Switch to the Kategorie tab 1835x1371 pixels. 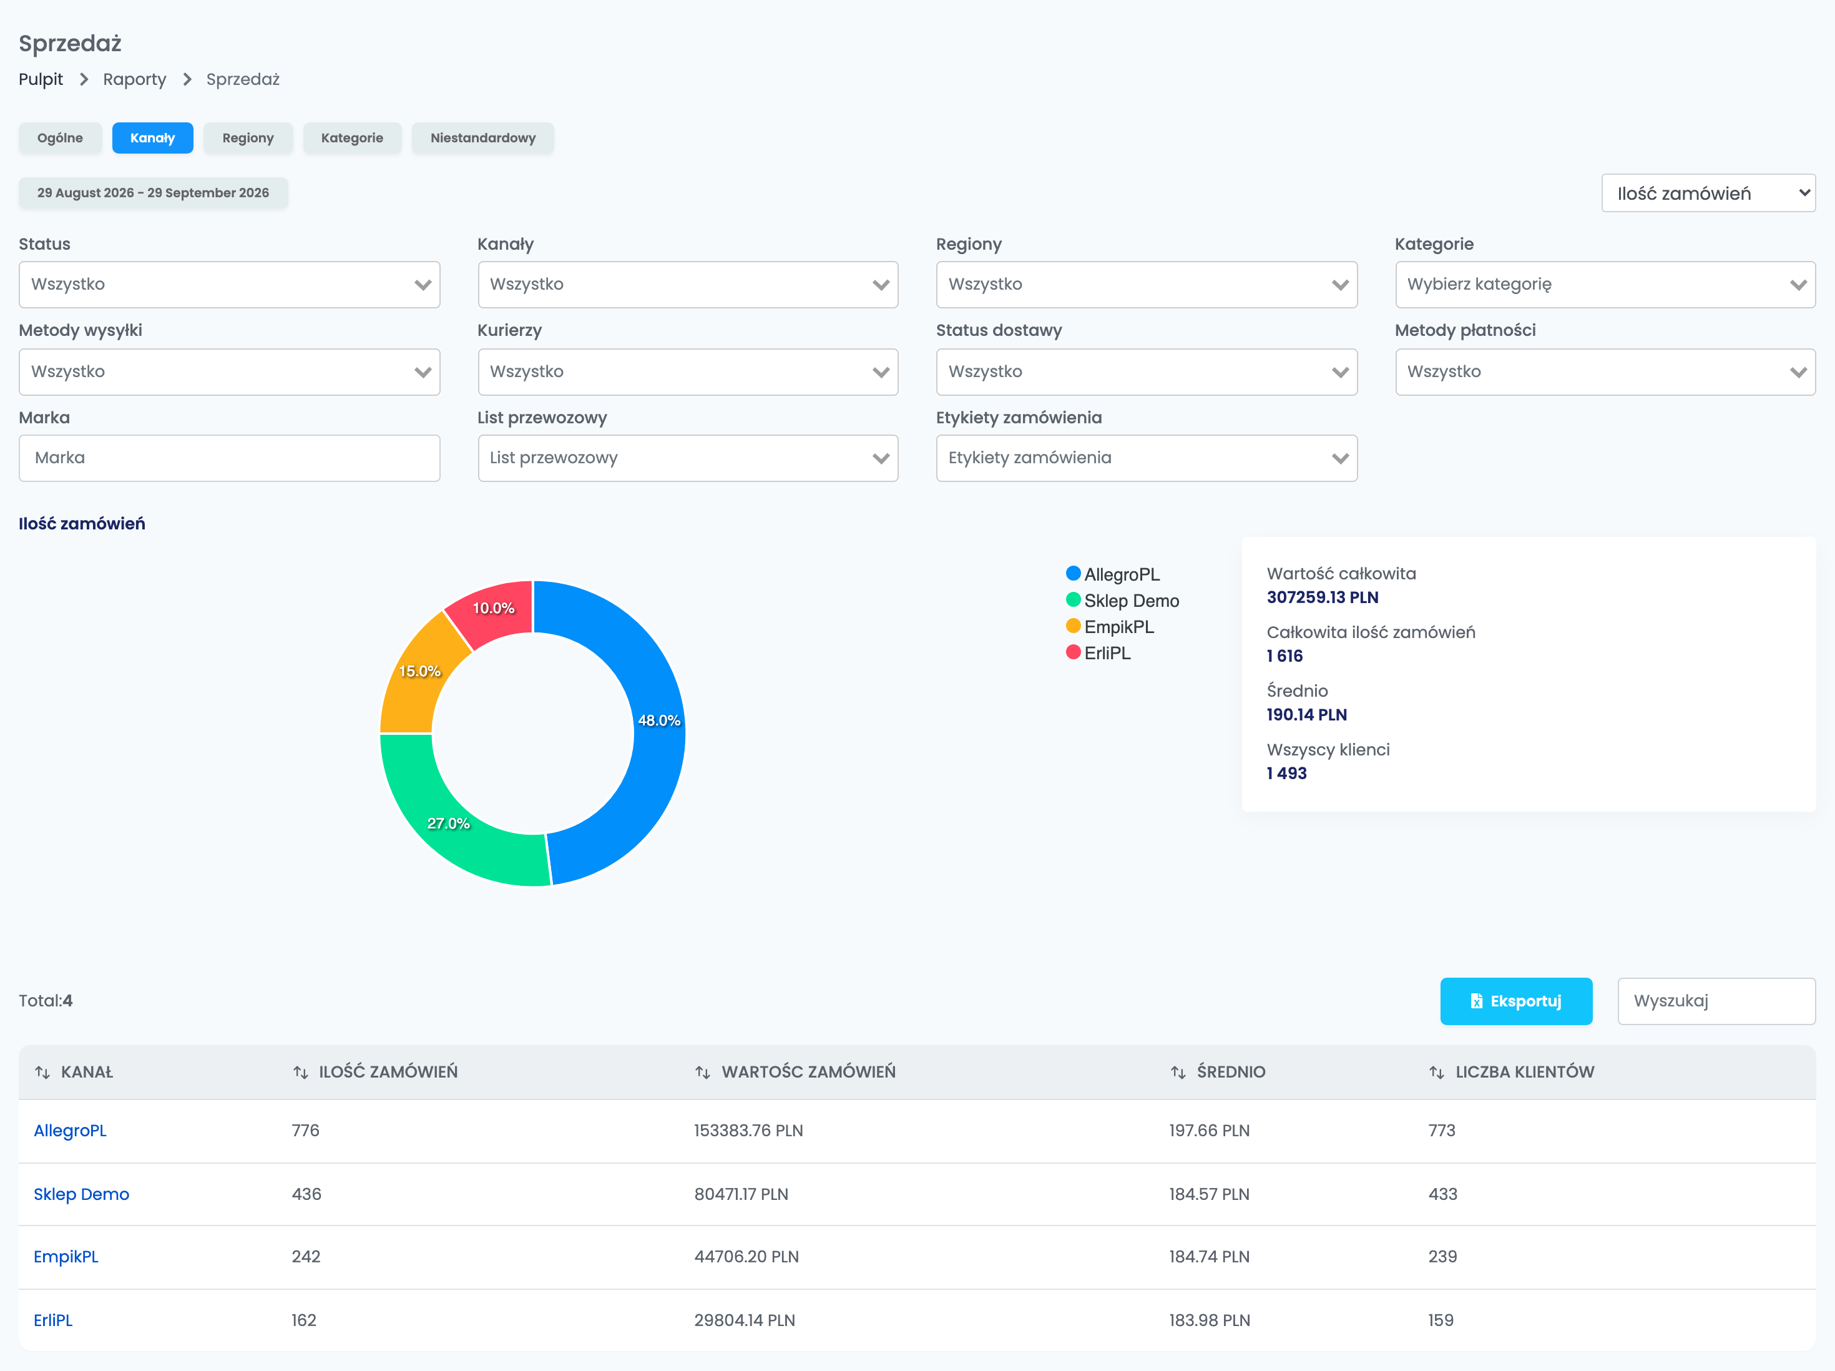[x=352, y=138]
